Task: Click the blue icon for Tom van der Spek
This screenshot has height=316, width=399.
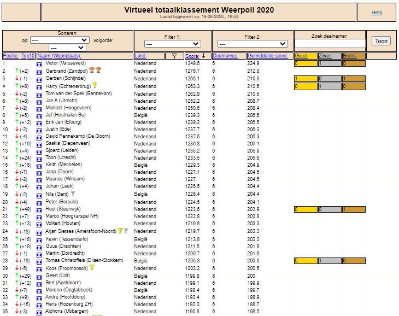Action: (x=39, y=95)
